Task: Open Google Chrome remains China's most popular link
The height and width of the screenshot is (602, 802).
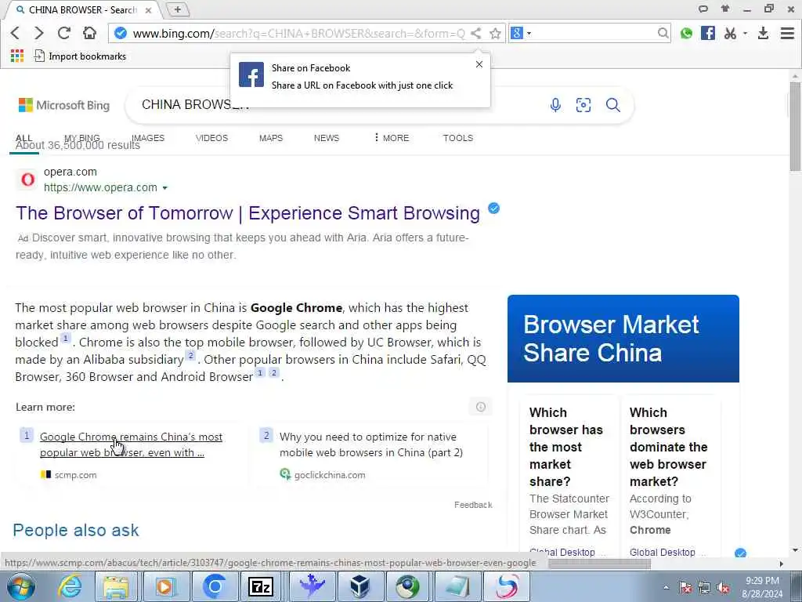Action: click(131, 444)
